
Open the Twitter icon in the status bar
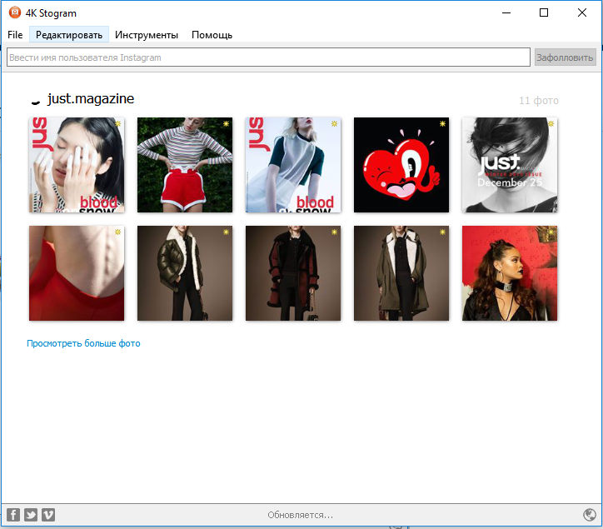31,514
